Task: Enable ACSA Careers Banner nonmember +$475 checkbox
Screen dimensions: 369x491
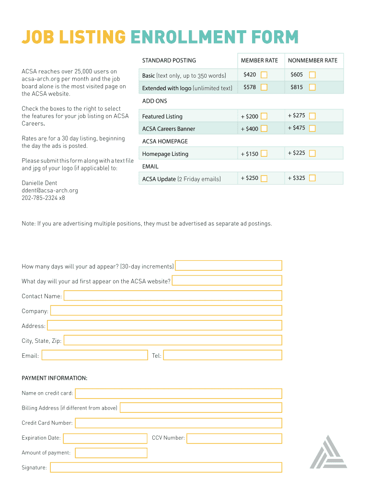Action: pyautogui.click(x=312, y=128)
